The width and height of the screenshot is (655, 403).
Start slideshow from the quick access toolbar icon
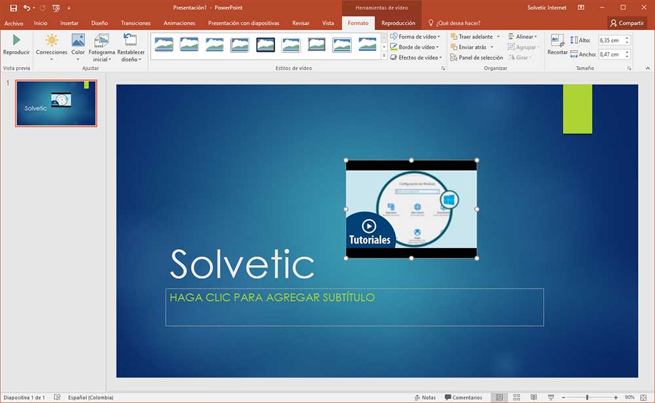point(56,7)
